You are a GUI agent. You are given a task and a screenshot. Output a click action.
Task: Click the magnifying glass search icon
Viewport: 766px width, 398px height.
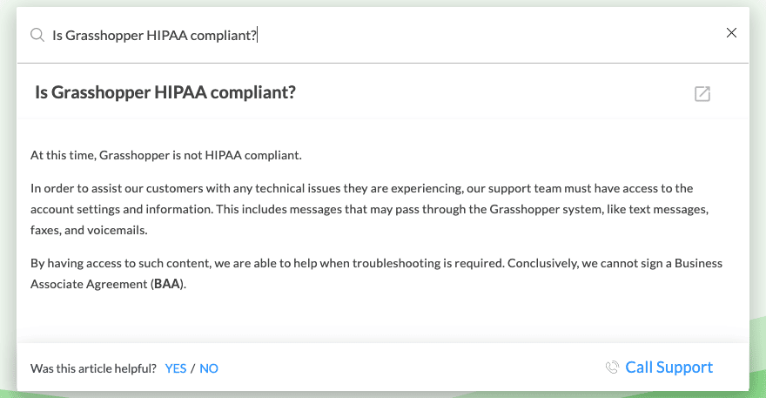[x=37, y=35]
